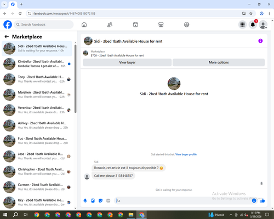The image size is (274, 219).
Task: Open the Ashley conversation
Action: (37, 125)
